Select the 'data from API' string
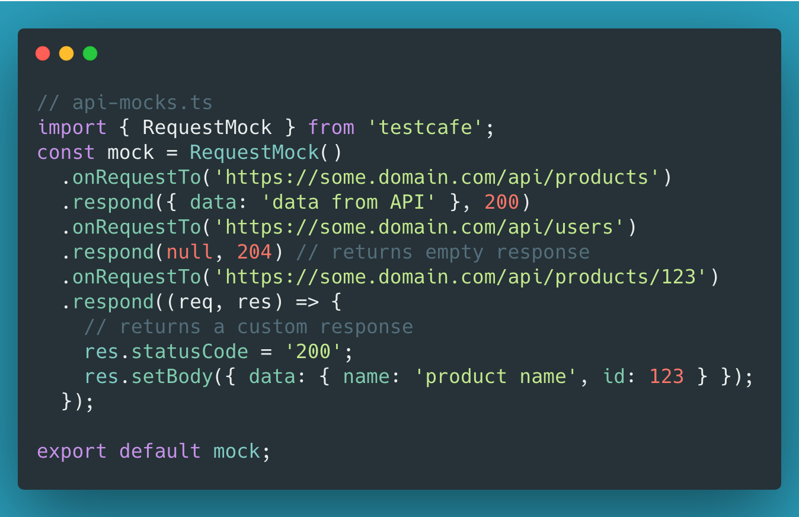Screen dimensions: 799x517 point(353,202)
